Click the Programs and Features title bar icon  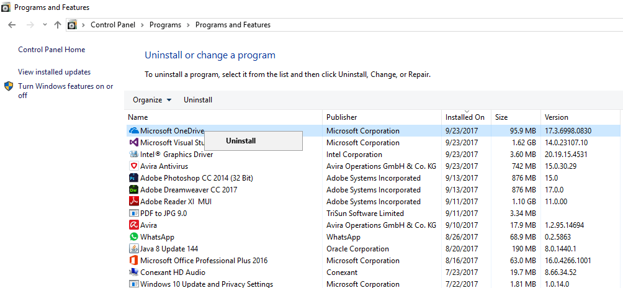(x=6, y=7)
